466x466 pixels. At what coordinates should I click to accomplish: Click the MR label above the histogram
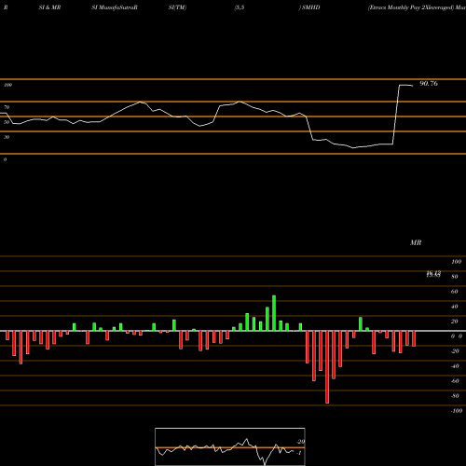point(416,242)
